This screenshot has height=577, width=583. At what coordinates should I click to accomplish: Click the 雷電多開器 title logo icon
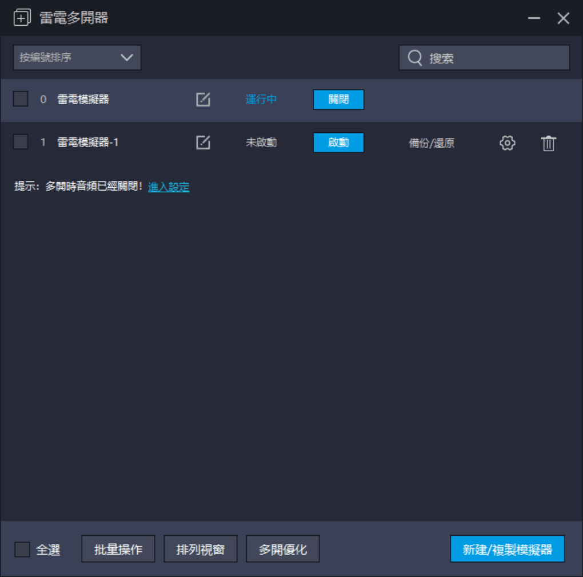click(22, 18)
